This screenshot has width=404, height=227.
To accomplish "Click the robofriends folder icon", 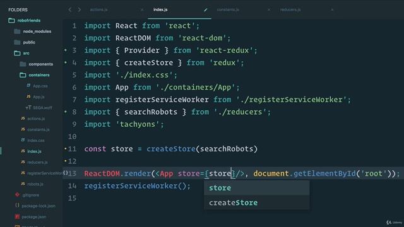I will click(11, 20).
